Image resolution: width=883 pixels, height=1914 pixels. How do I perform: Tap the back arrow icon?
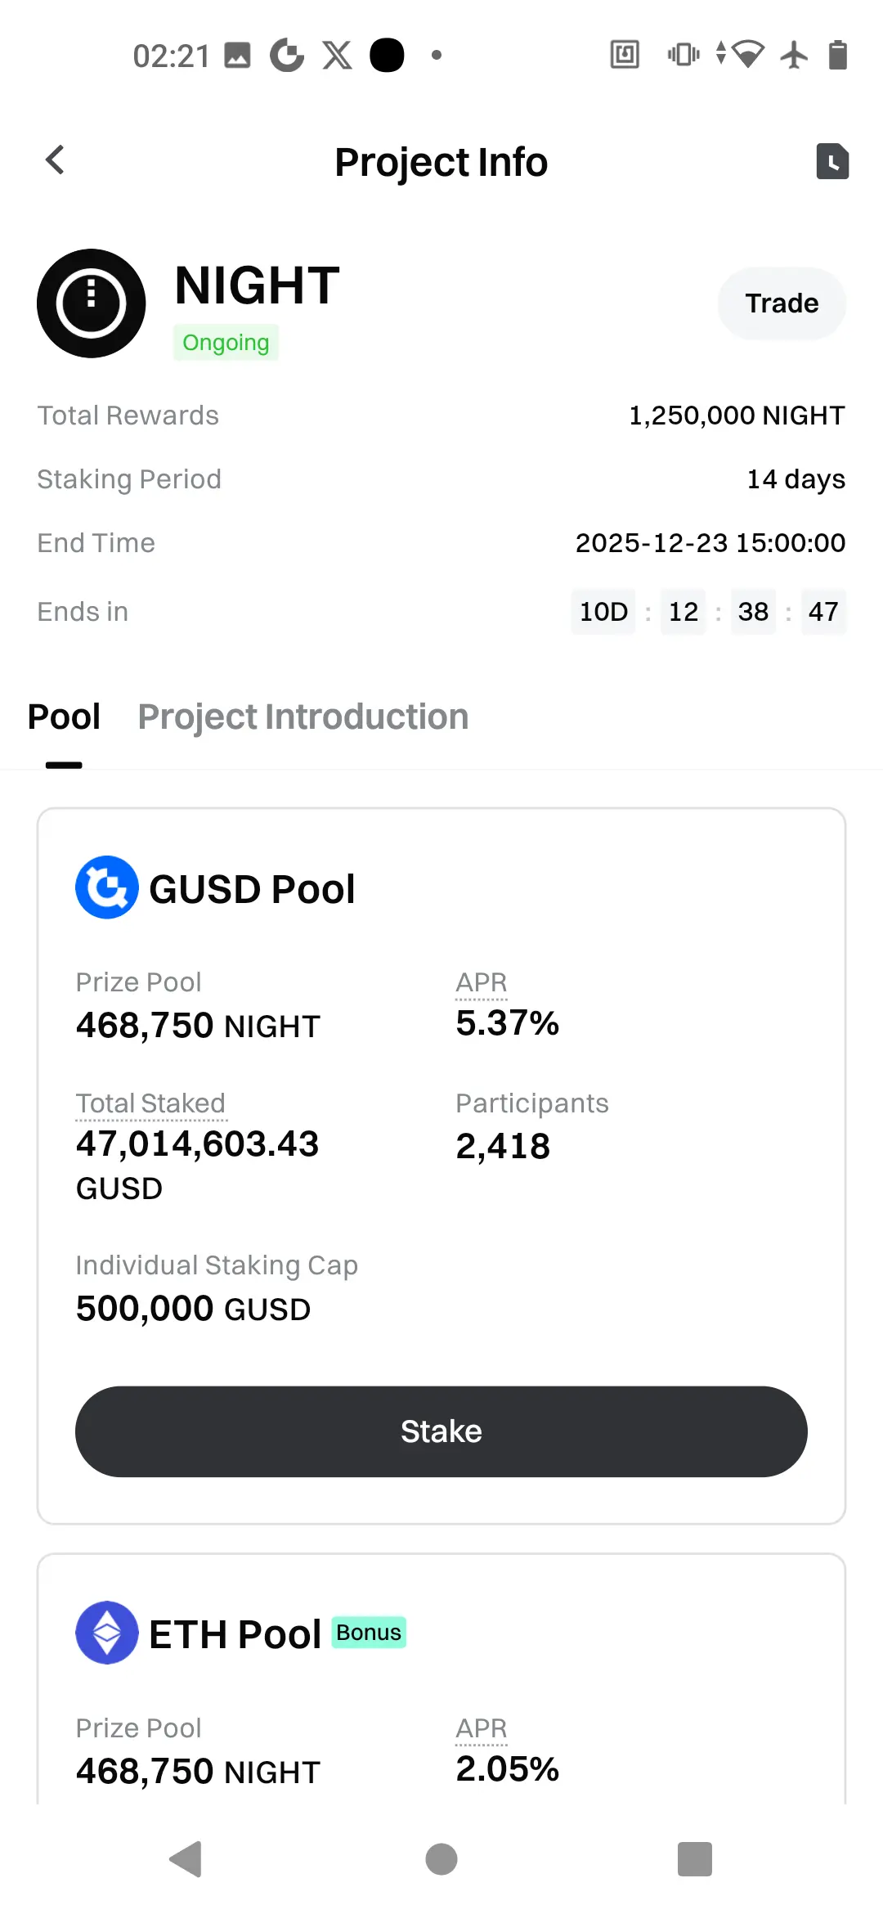click(55, 160)
